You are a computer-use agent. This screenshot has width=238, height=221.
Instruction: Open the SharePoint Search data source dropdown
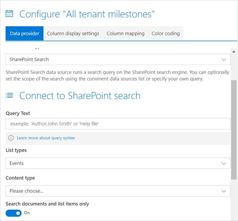pos(118,59)
